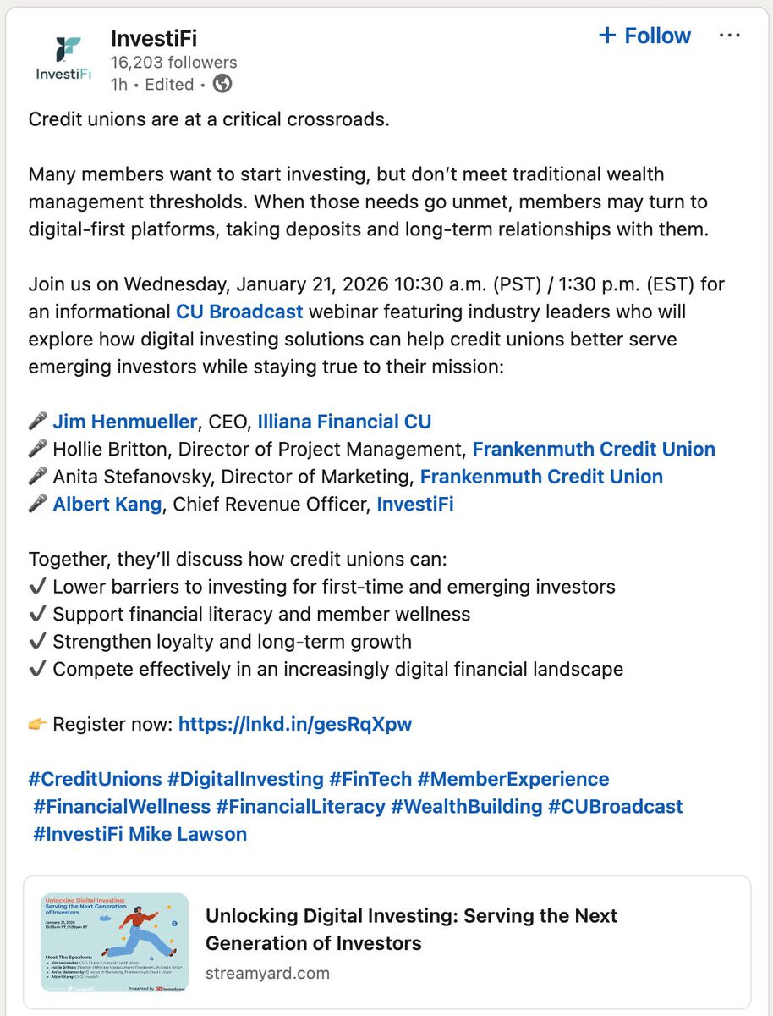Image resolution: width=773 pixels, height=1016 pixels.
Task: Click the #CUBroadcast hashtag
Action: pos(615,807)
